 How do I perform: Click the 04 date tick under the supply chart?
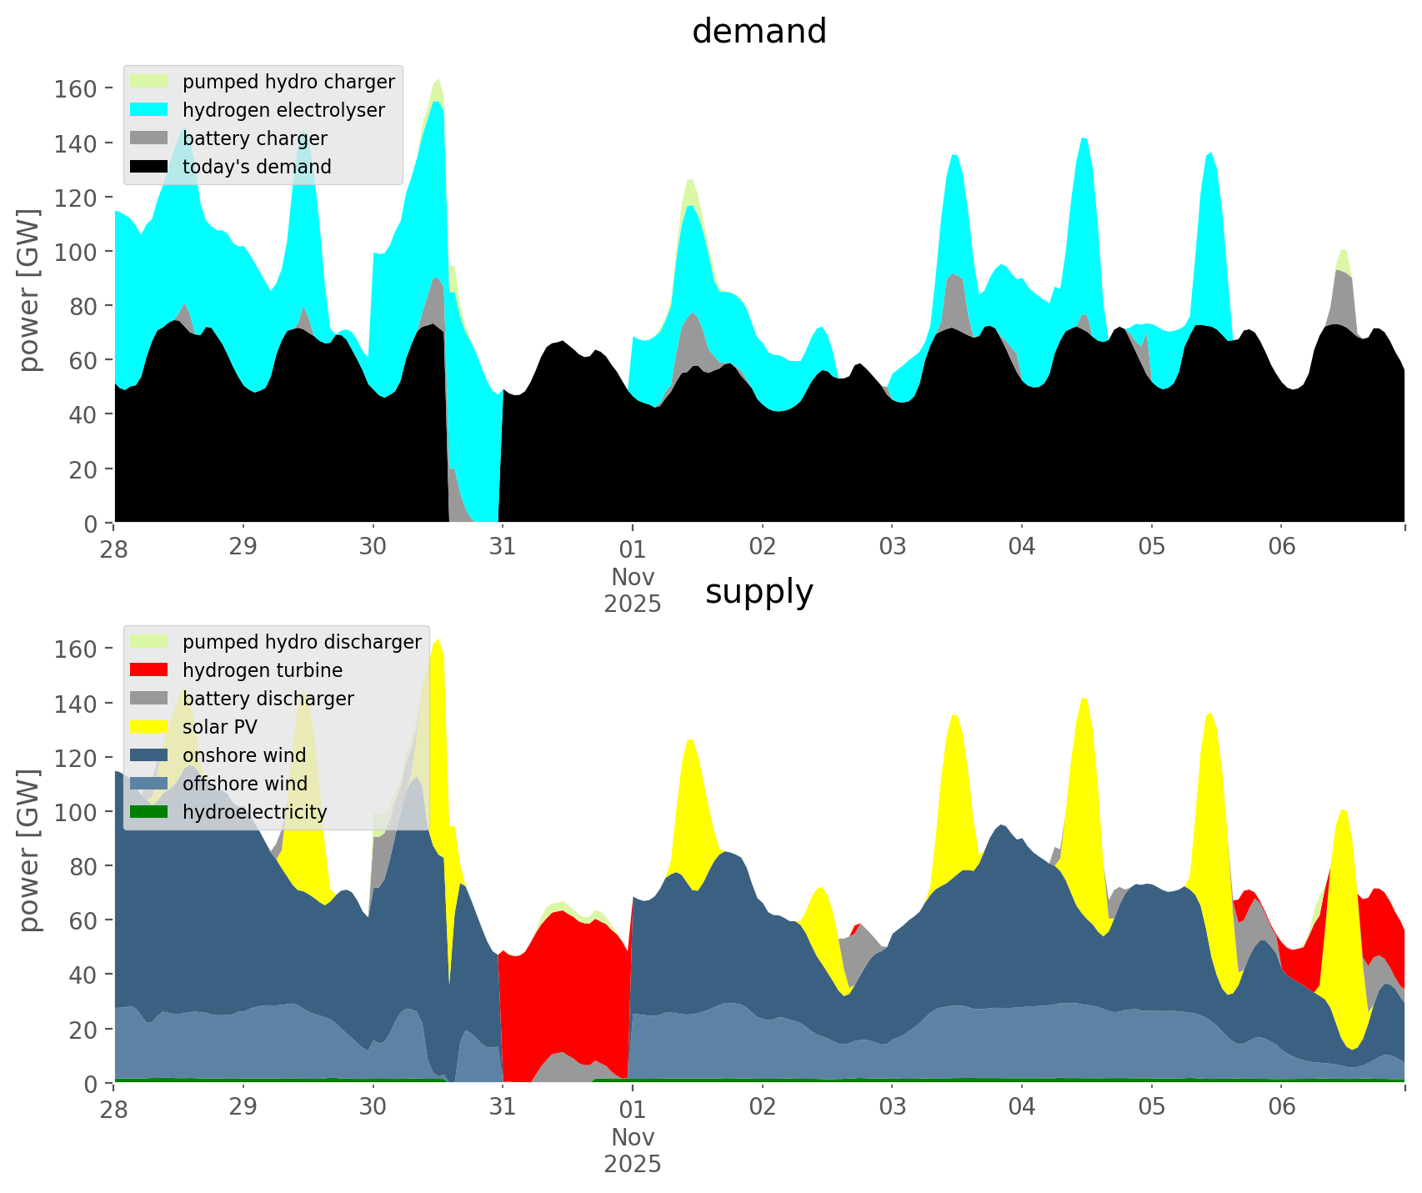point(1021,1108)
